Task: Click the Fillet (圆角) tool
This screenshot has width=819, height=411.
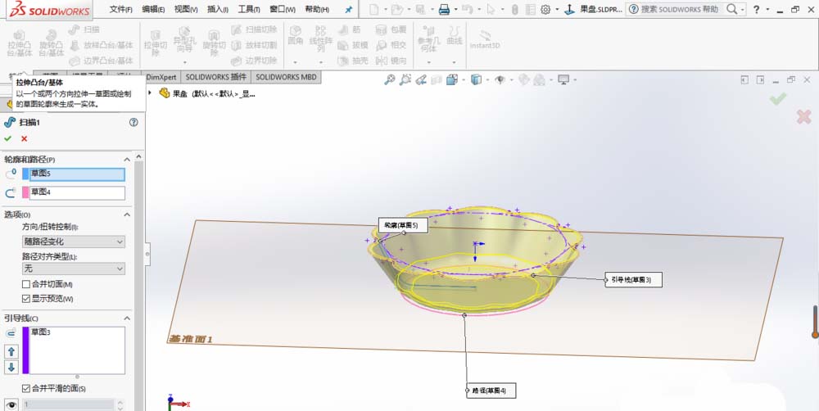Action: [x=296, y=35]
